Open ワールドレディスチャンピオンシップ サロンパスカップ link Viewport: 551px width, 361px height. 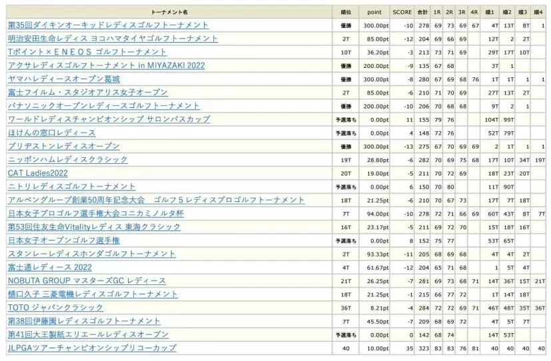pos(109,119)
